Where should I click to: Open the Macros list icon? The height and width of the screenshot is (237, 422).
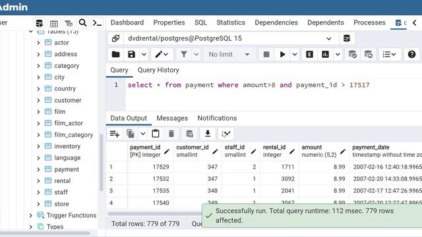coord(389,55)
